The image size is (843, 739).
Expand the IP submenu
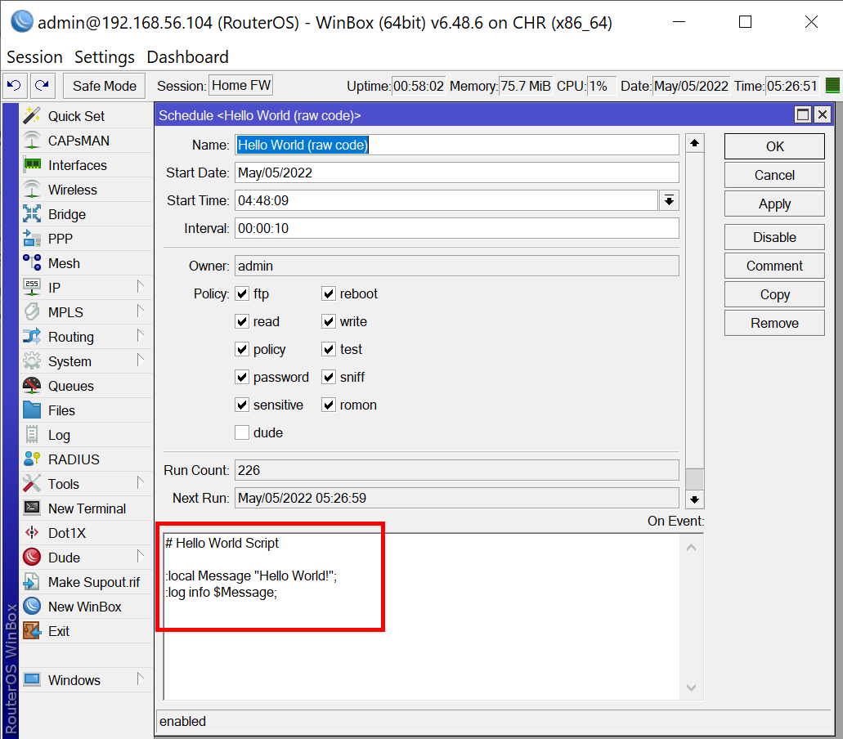tap(140, 287)
